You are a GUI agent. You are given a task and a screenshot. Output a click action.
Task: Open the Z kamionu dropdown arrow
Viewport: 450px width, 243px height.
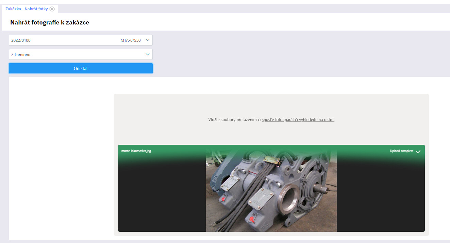point(147,54)
